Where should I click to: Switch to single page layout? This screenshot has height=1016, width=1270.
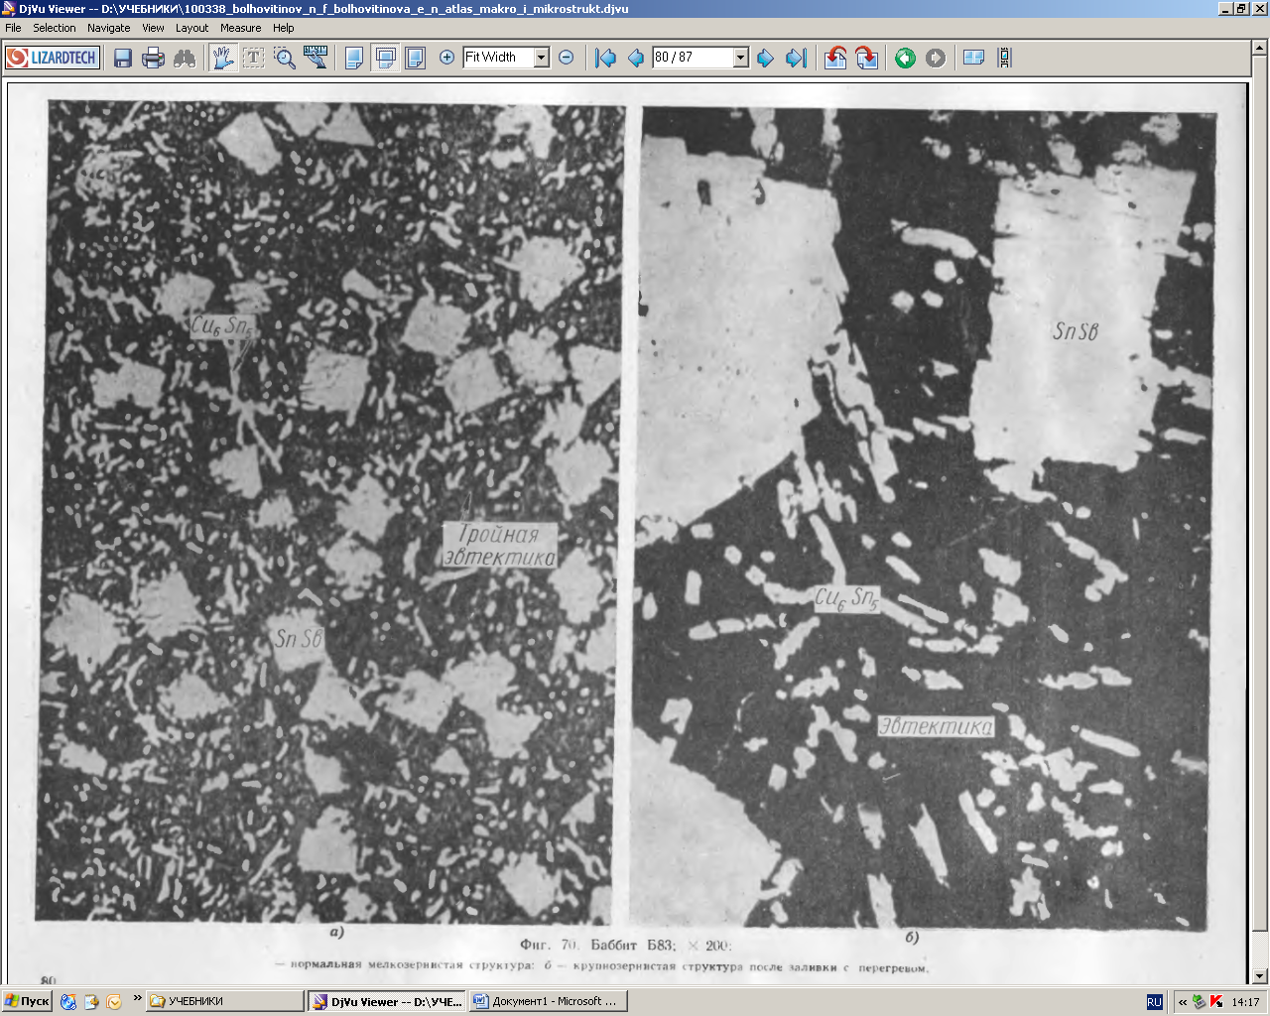coord(353,58)
